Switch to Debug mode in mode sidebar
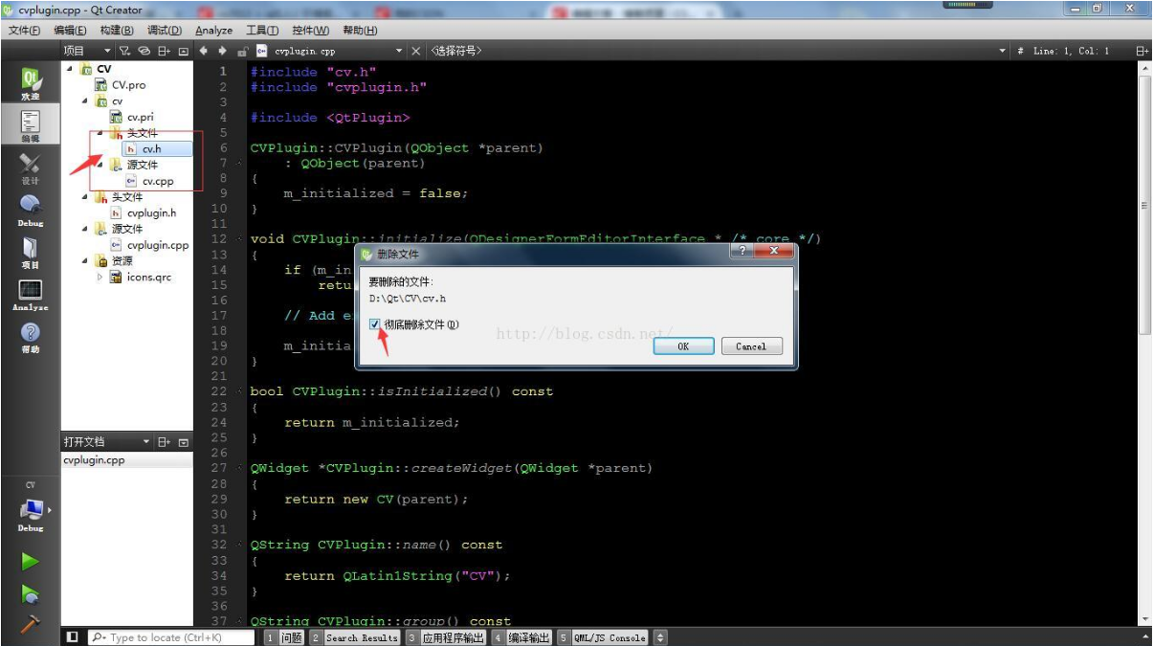This screenshot has height=646, width=1153. tap(31, 210)
